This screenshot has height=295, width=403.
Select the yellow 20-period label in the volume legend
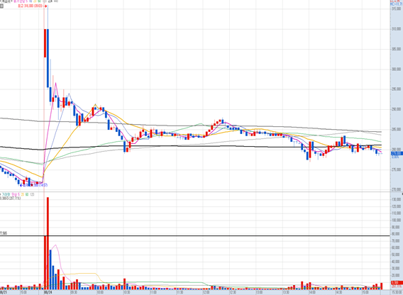pyautogui.click(x=23, y=194)
